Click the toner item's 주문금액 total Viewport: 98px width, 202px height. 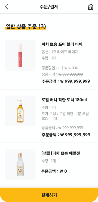[66, 135]
